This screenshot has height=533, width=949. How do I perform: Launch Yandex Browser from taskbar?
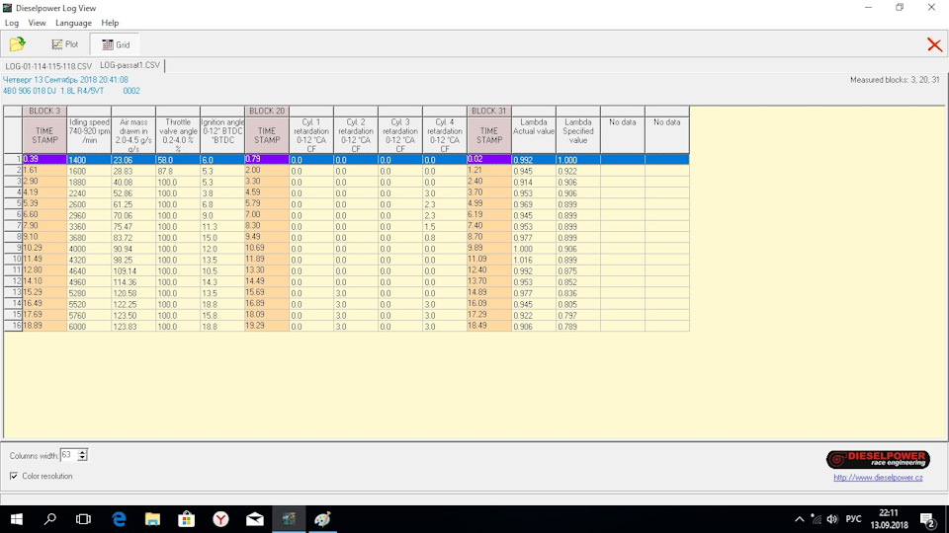click(x=220, y=519)
